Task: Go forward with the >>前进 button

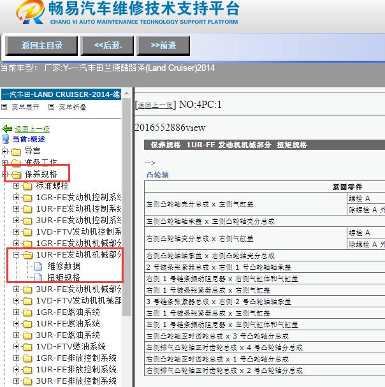Action: [x=163, y=46]
